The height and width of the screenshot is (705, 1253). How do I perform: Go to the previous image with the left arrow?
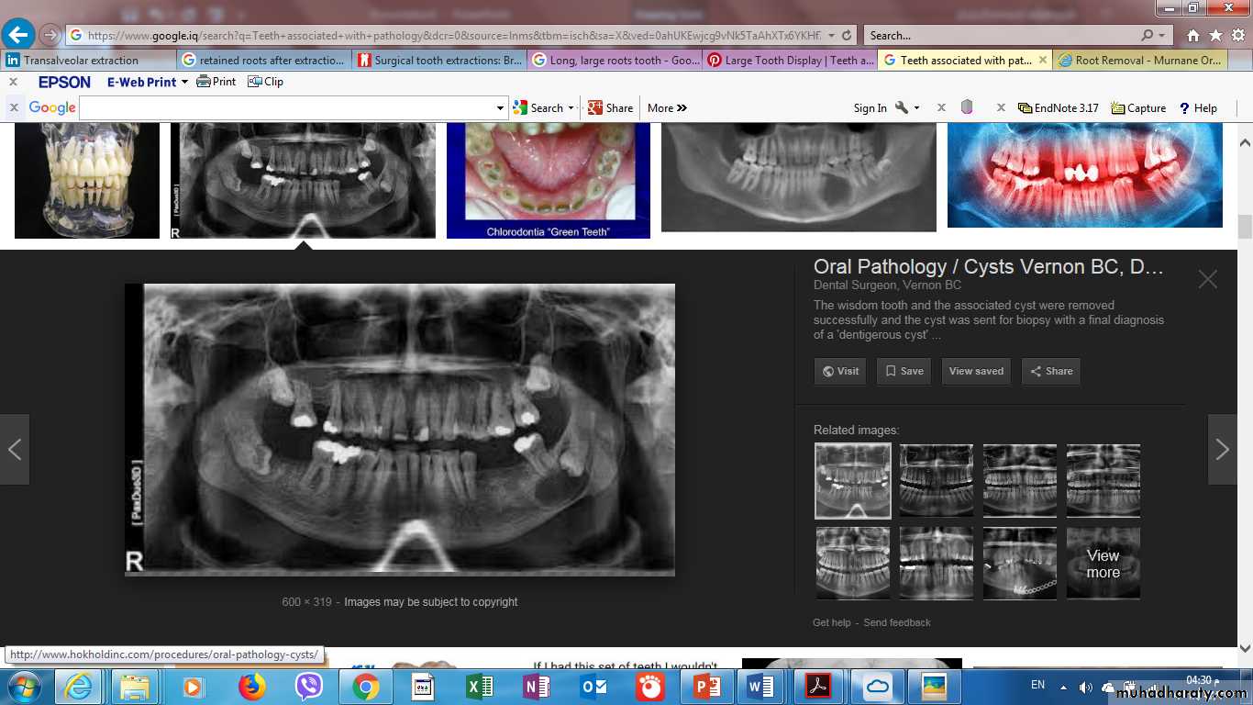click(15, 449)
